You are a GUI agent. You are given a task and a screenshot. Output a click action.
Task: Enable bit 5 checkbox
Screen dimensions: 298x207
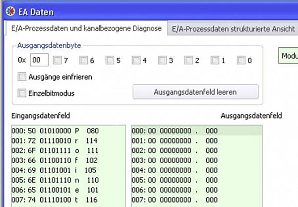110,61
